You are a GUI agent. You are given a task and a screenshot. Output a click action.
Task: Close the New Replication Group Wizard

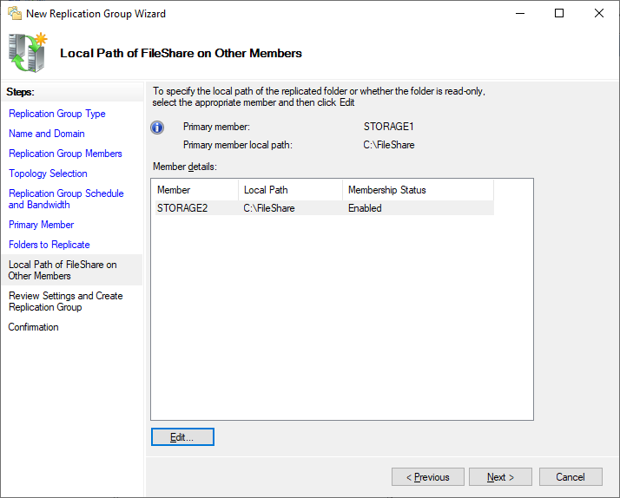point(598,13)
